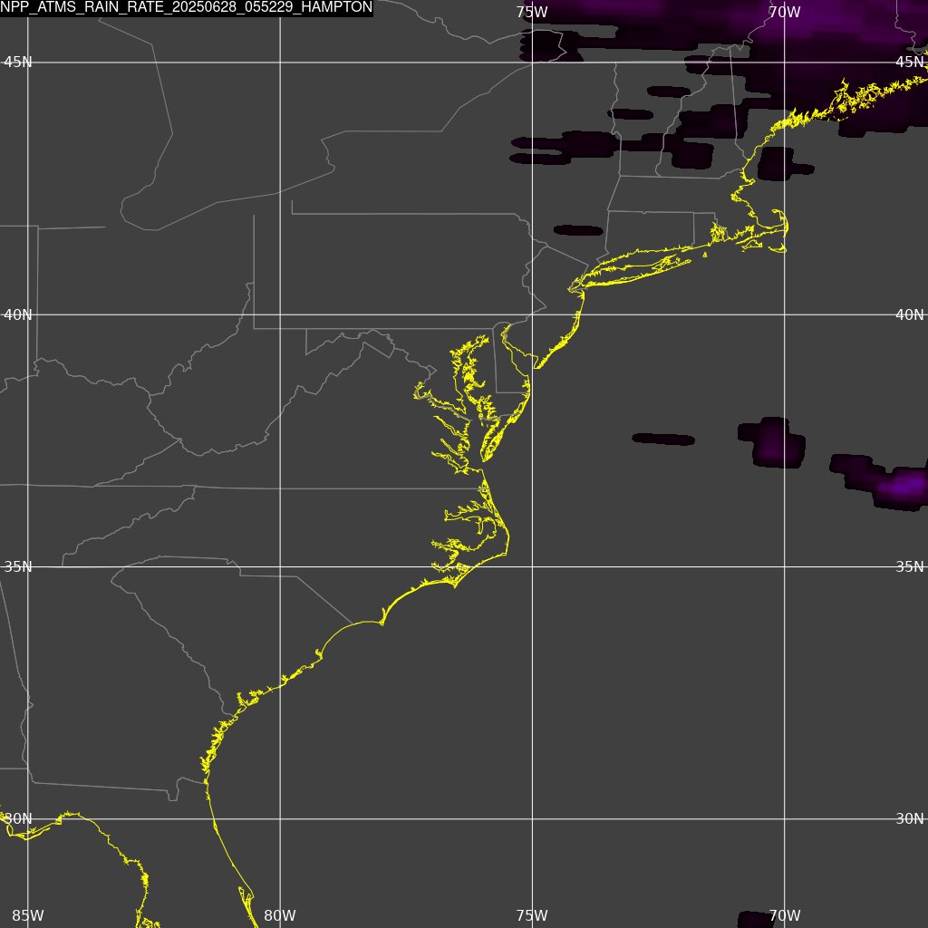This screenshot has height=928, width=928.
Task: Select the 75W label along the bottom edge
Action: tap(531, 915)
